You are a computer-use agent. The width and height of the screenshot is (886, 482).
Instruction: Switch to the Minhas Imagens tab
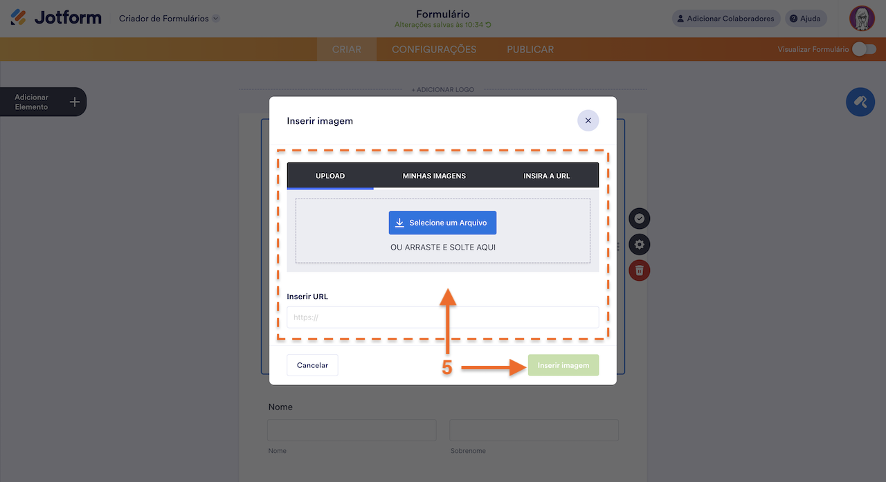[434, 176]
